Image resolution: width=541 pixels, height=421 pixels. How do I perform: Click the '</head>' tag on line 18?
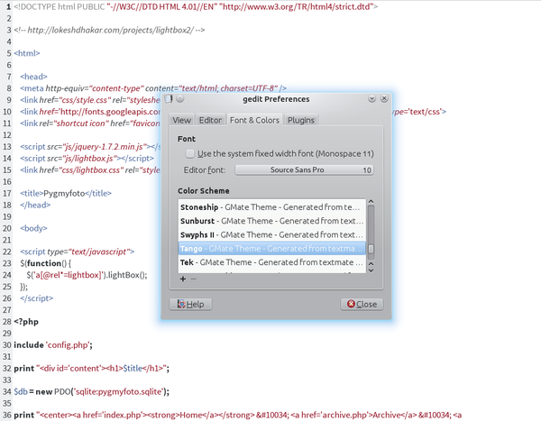pyautogui.click(x=35, y=205)
